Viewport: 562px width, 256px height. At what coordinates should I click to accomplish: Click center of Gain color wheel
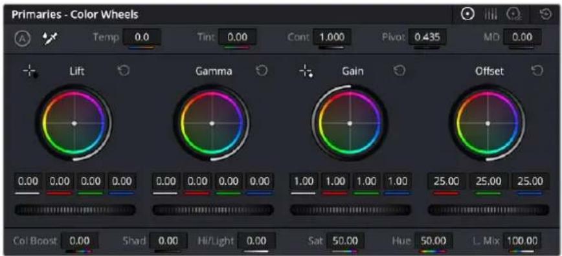pos(350,123)
